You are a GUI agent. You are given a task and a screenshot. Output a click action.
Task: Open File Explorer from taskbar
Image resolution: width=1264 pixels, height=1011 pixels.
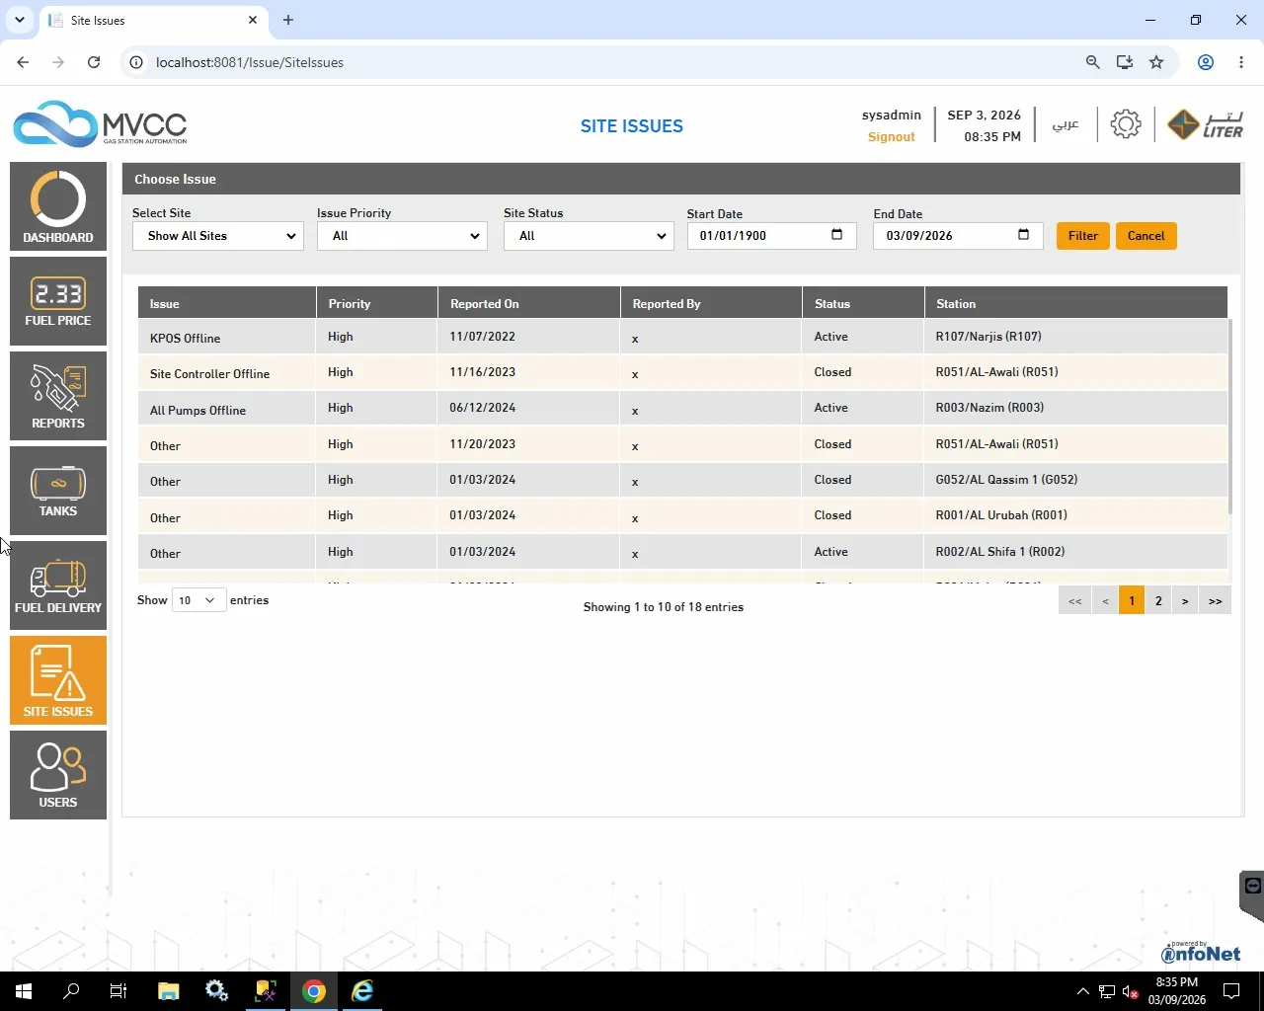168,991
